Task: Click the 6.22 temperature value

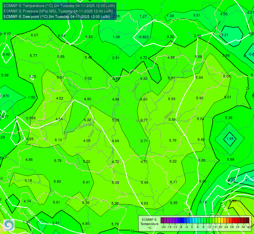Action: [173, 161]
